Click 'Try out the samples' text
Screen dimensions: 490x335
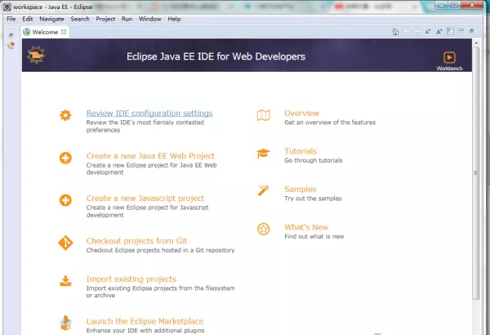point(313,199)
